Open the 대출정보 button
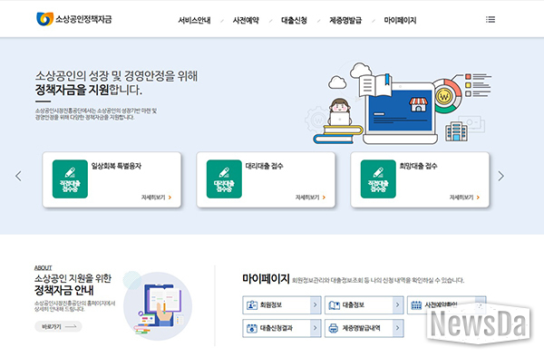This screenshot has width=544, height=357. coord(364,305)
